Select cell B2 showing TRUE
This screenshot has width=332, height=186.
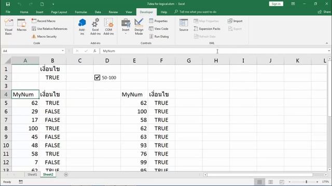pyautogui.click(x=52, y=78)
